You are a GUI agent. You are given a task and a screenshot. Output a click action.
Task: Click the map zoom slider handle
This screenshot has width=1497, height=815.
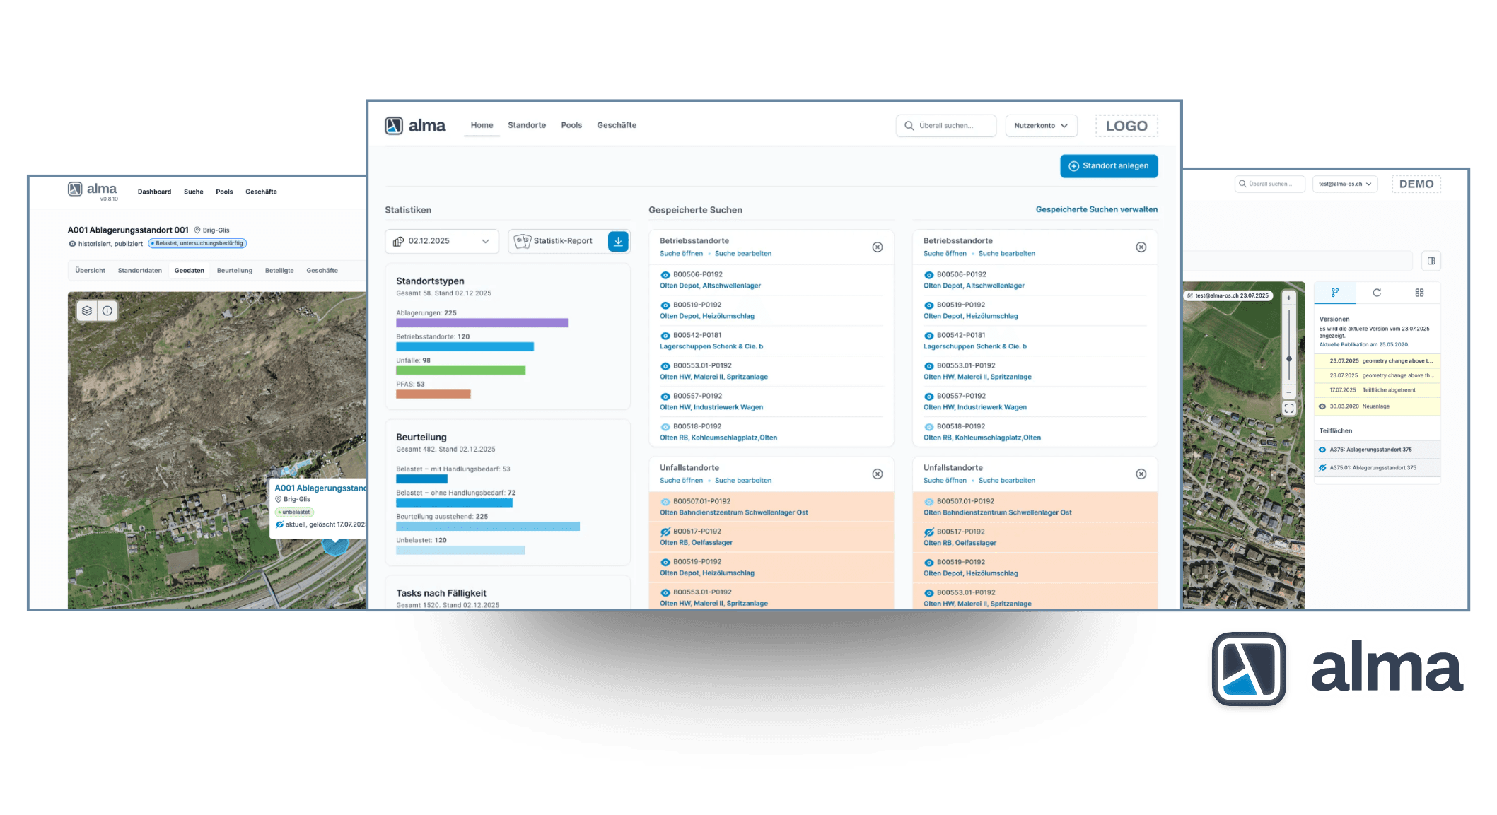(x=1289, y=359)
